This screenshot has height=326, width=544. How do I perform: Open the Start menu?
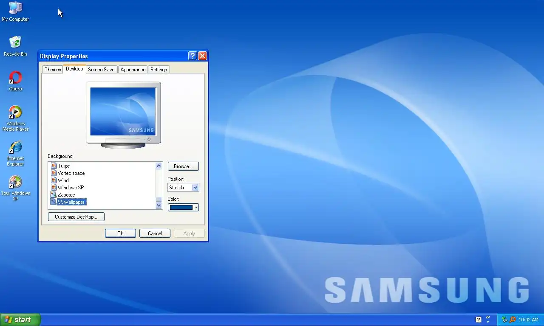click(x=20, y=320)
